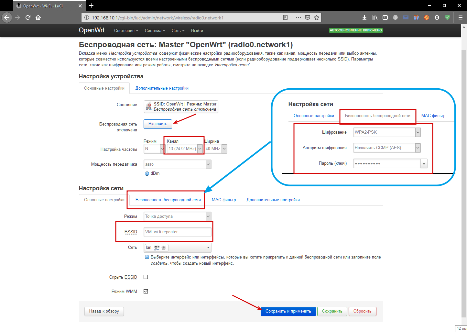Click the red Сбросить button

click(362, 311)
